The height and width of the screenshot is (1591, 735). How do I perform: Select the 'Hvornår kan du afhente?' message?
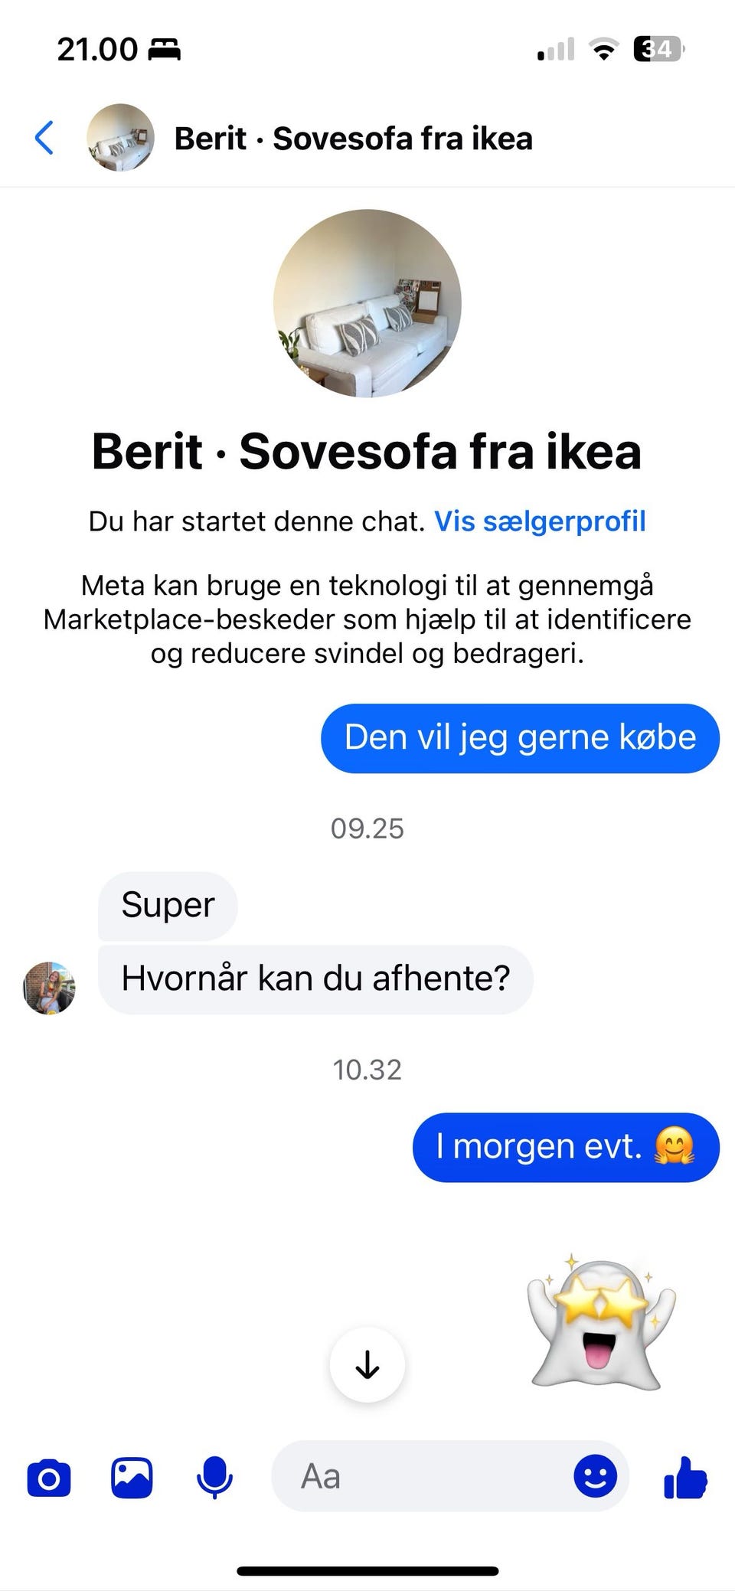pos(315,979)
